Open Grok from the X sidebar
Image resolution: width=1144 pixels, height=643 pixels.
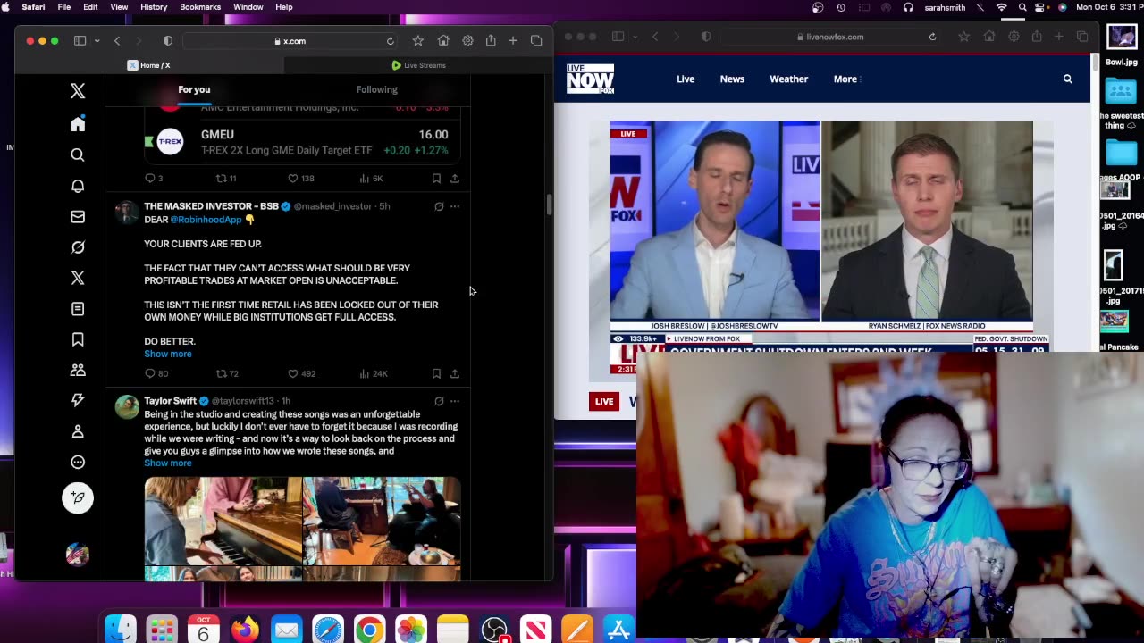(78, 247)
